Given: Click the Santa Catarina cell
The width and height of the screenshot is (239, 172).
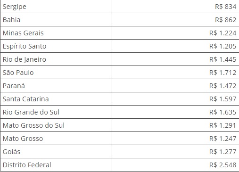Looking at the screenshot, I should 56,99.
